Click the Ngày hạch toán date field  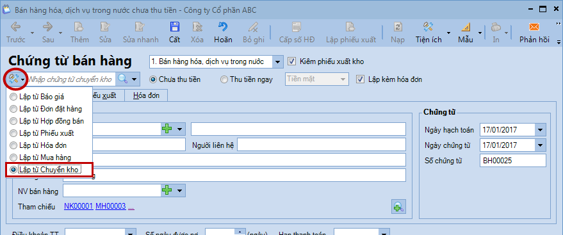click(507, 129)
